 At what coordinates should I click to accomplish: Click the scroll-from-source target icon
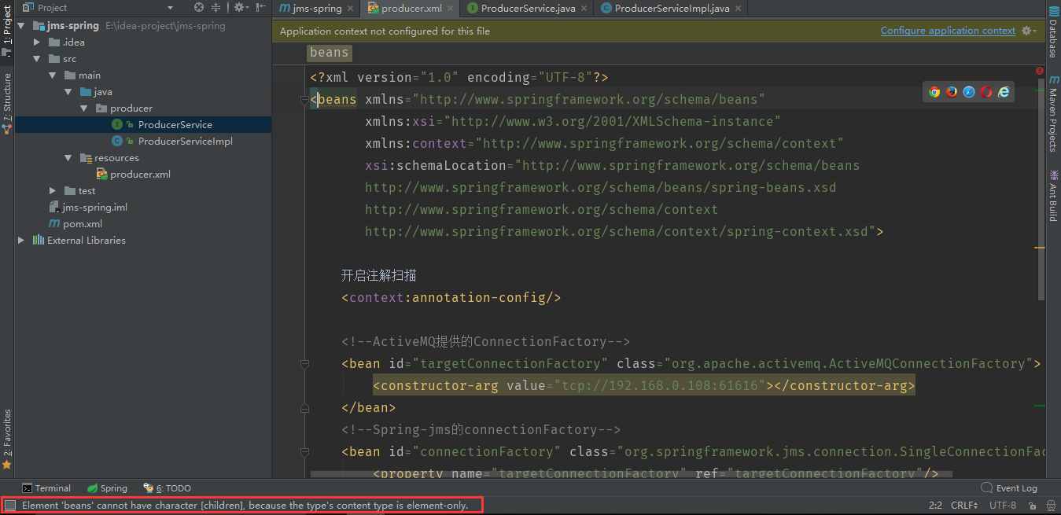pos(199,7)
